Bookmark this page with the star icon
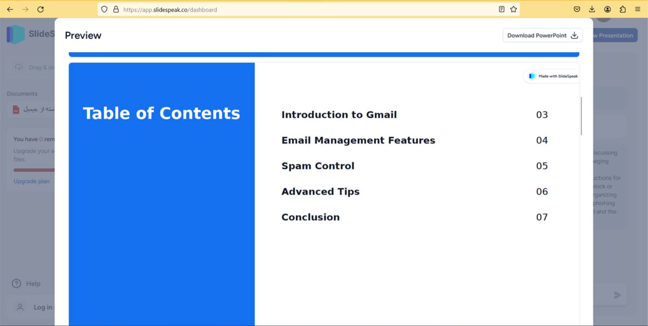Image resolution: width=648 pixels, height=326 pixels. point(513,9)
